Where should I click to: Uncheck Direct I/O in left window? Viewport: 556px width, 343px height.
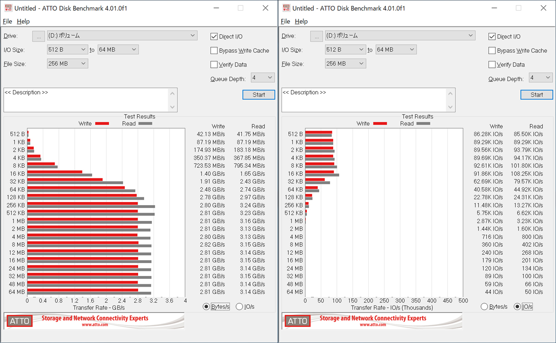[x=214, y=37]
